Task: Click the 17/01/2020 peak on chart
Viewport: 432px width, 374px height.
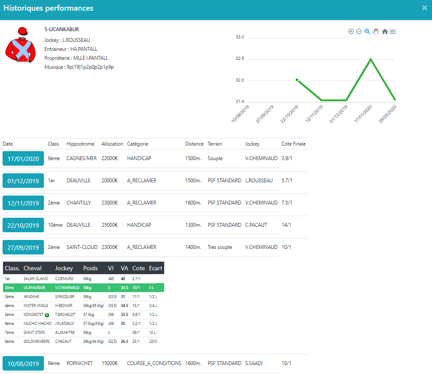Action: click(x=371, y=59)
